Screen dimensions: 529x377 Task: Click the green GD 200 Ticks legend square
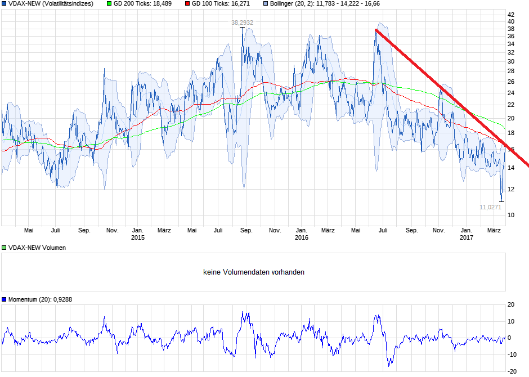109,4
